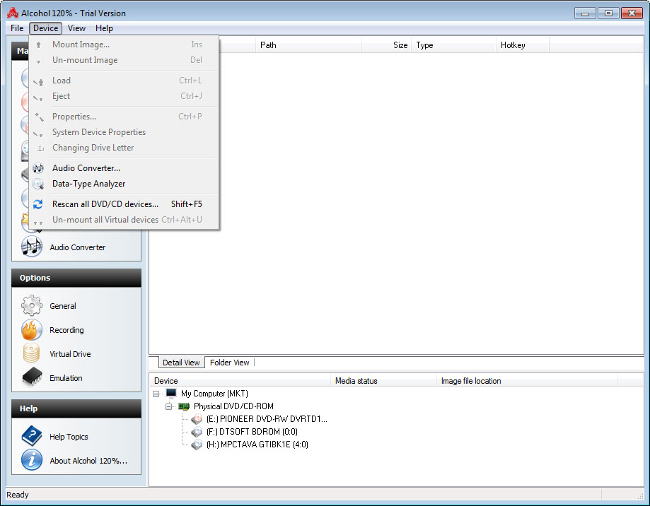Click the Ready status bar text
Image resolution: width=650 pixels, height=506 pixels.
18,495
